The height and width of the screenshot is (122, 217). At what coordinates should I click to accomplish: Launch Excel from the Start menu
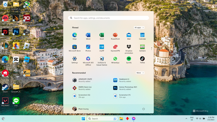coord(102,36)
